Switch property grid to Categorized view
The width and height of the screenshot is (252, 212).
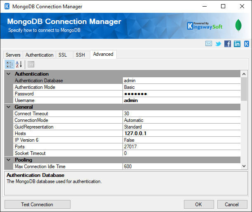click(x=9, y=64)
